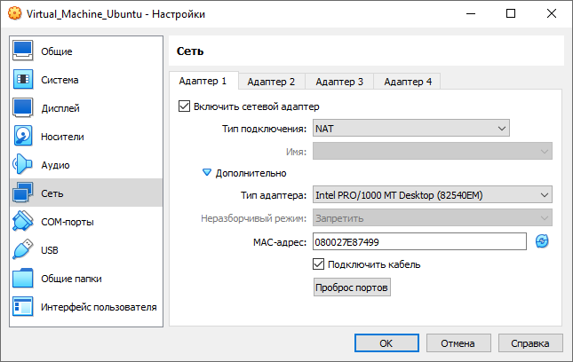The width and height of the screenshot is (573, 362).
Task: Open the Общие папки folder icon
Action: (23, 279)
